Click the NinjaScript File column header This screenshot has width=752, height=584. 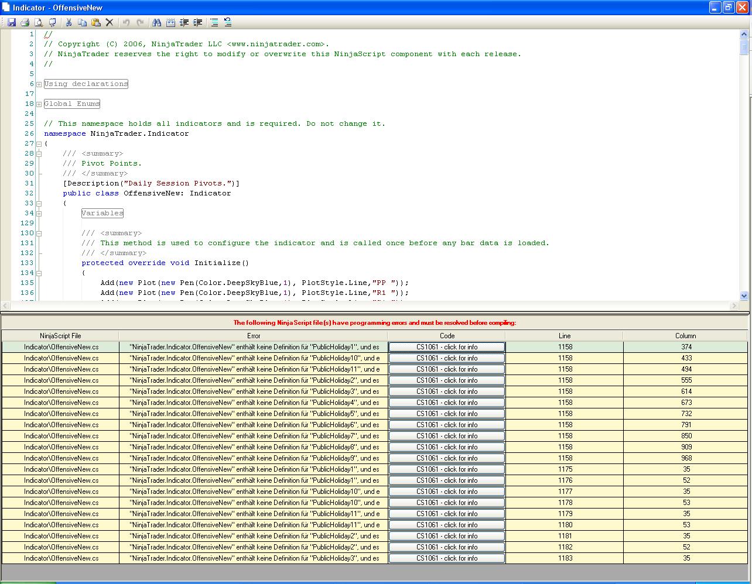coord(60,336)
